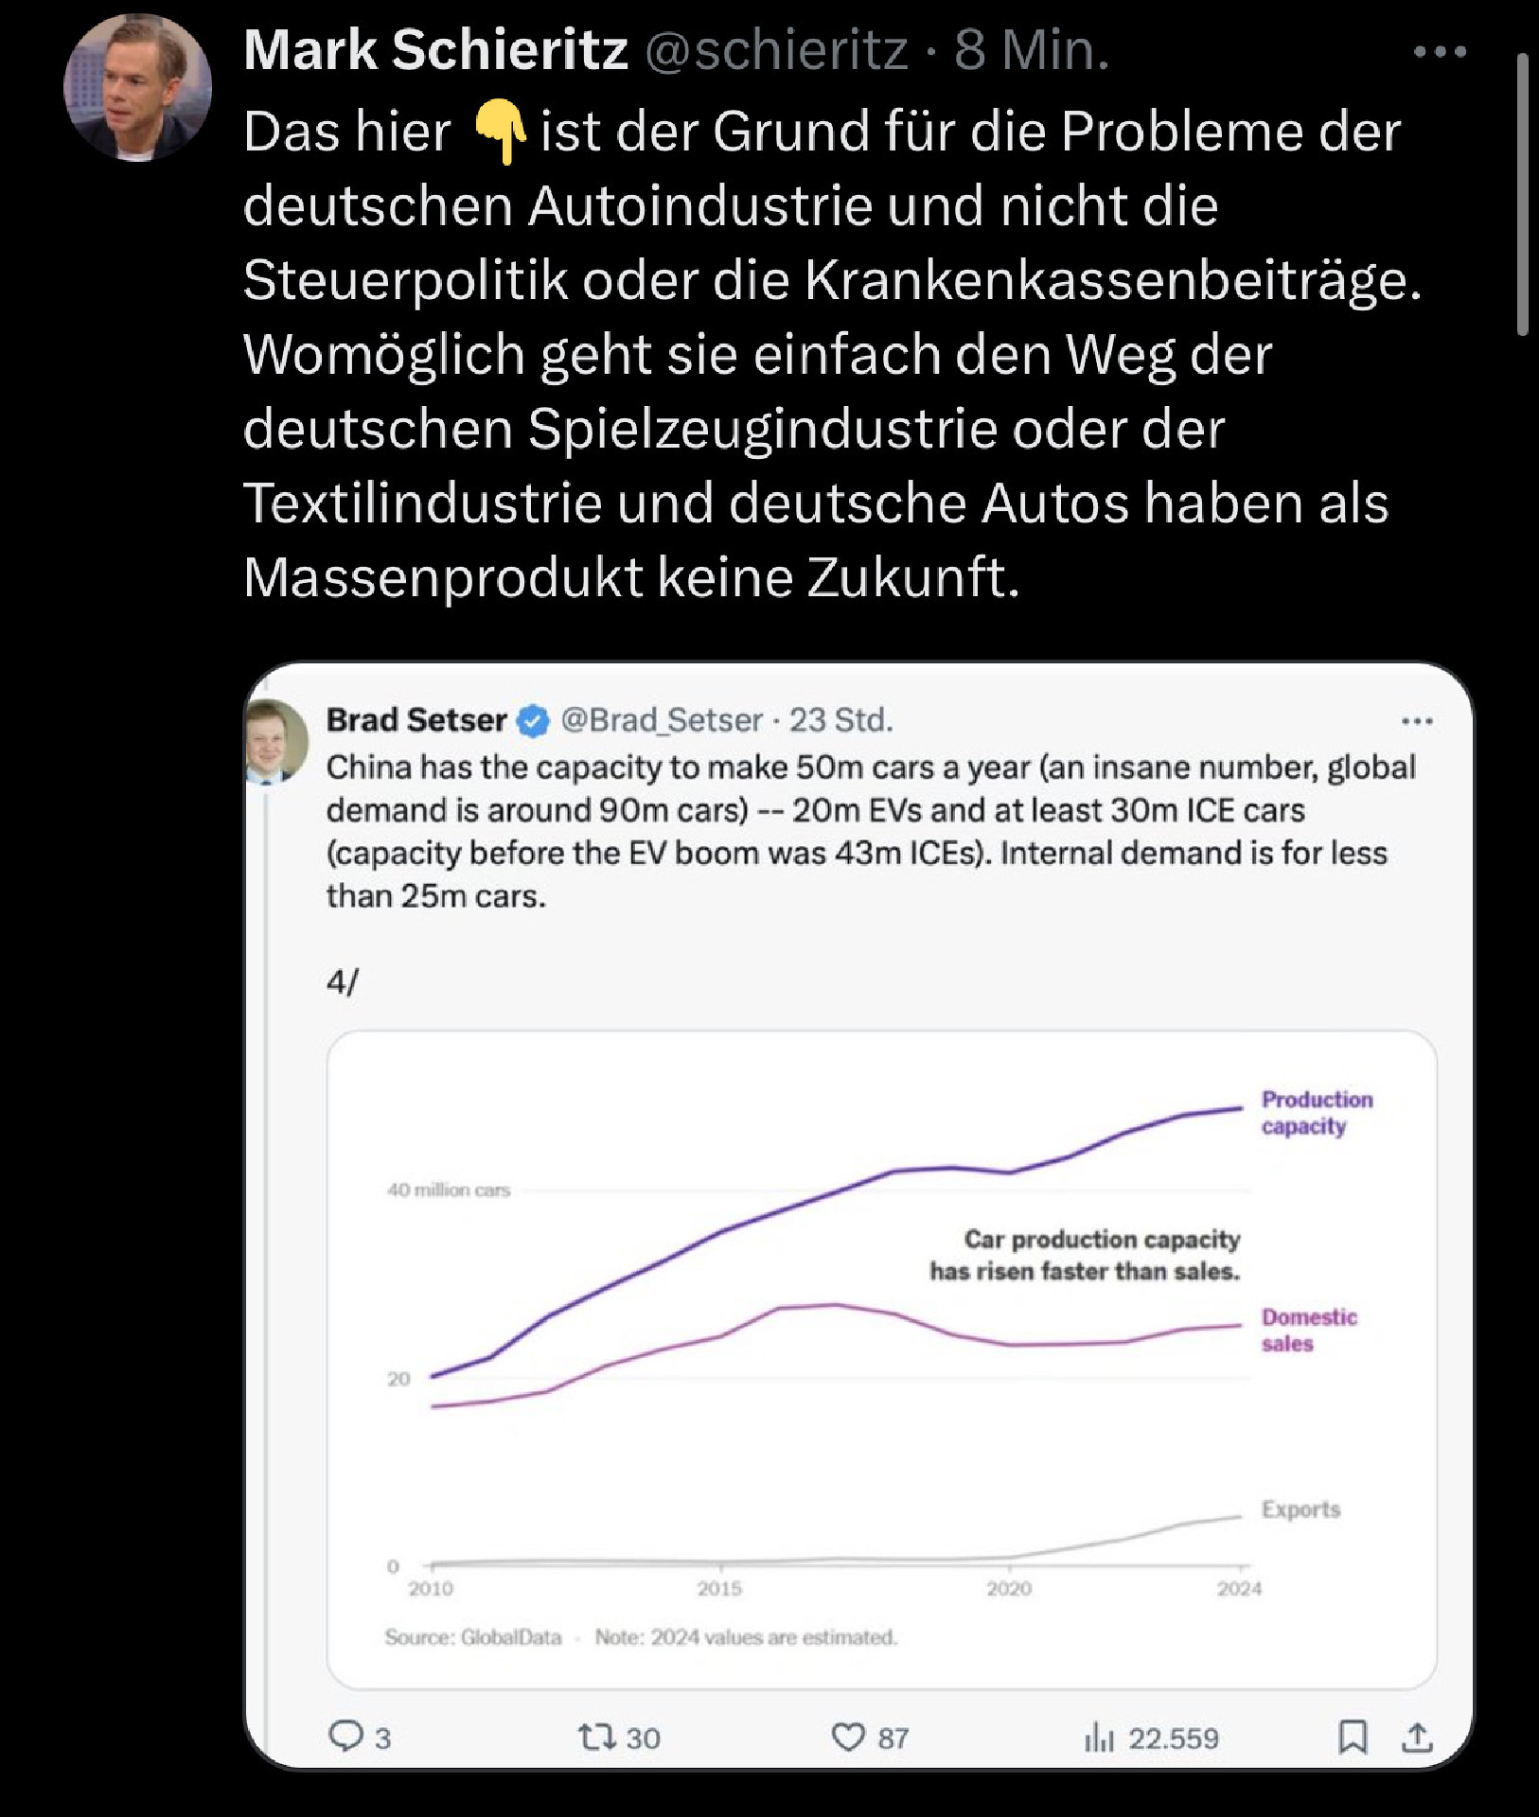Image resolution: width=1539 pixels, height=1817 pixels.
Task: Reply to Brad Setser's quoted tweet
Action: click(345, 1736)
